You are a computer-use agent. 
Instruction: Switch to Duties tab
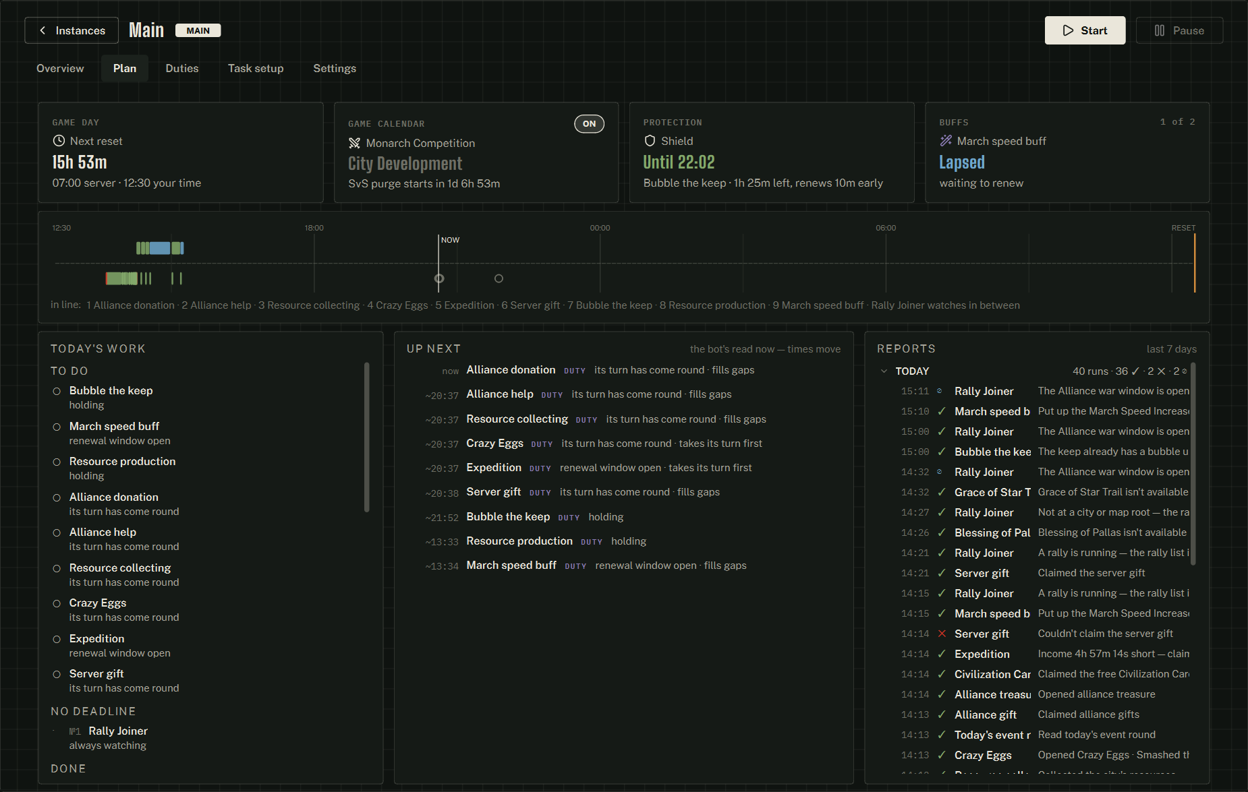click(x=182, y=68)
